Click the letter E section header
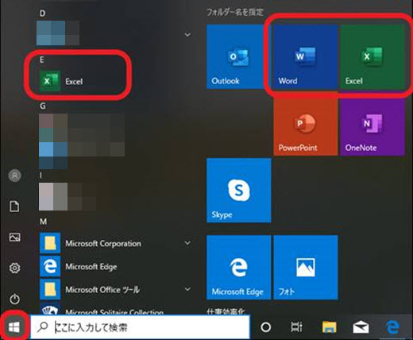Screen dimensions: 413x340 click(x=42, y=60)
